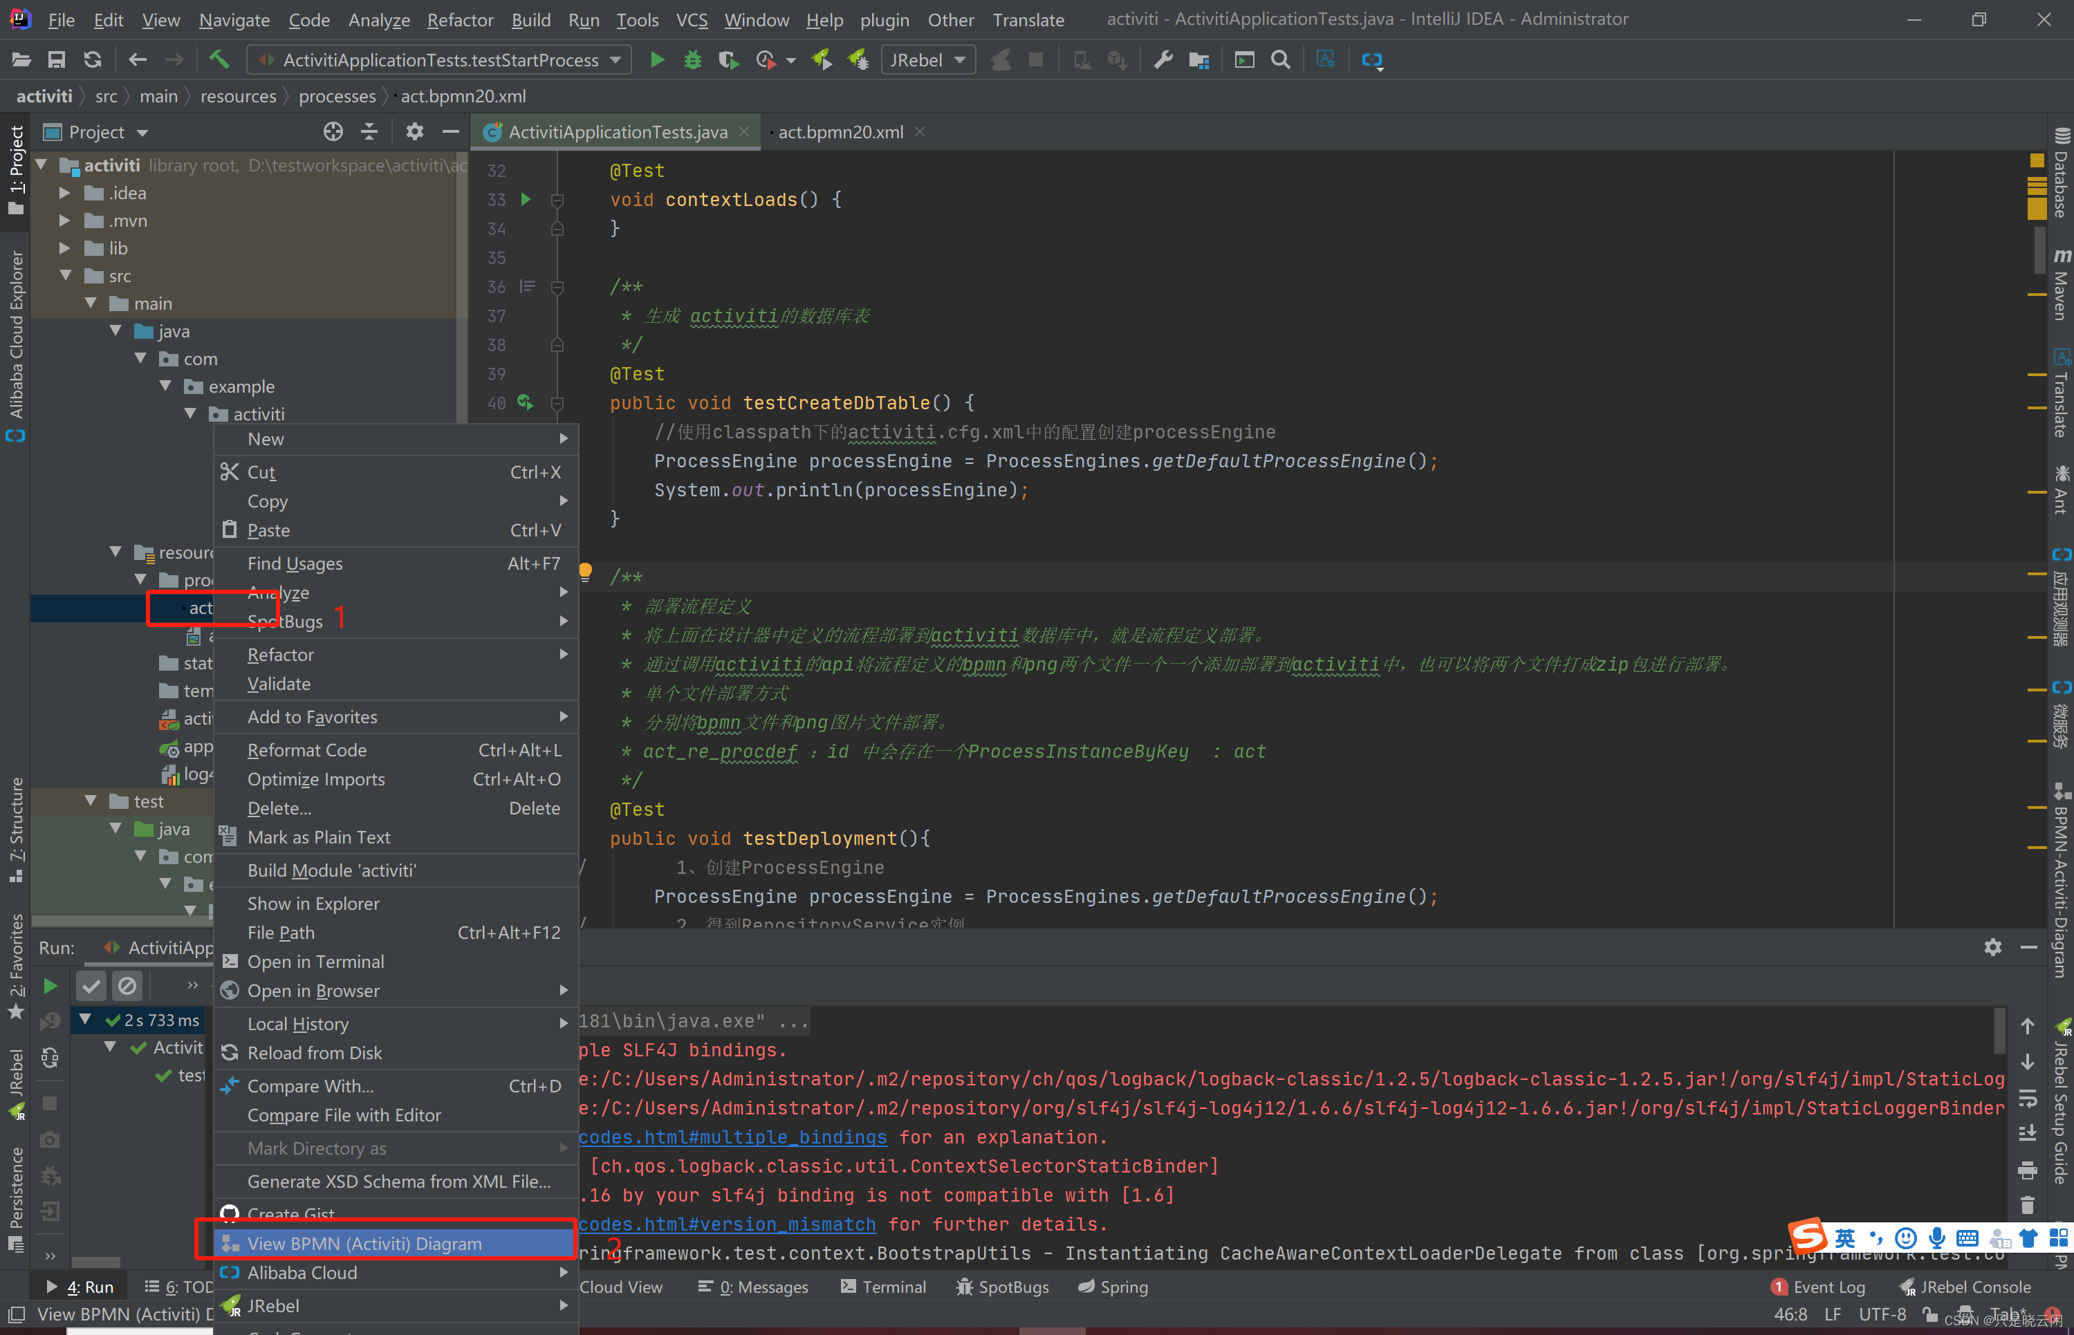The height and width of the screenshot is (1335, 2074).
Task: Toggle the Favorites side panel
Action: [x=16, y=967]
